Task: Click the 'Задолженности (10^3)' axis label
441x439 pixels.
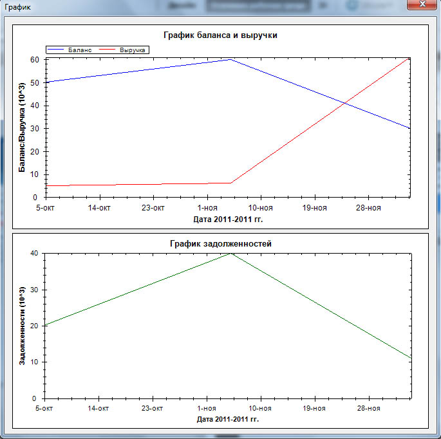Action: 22,326
